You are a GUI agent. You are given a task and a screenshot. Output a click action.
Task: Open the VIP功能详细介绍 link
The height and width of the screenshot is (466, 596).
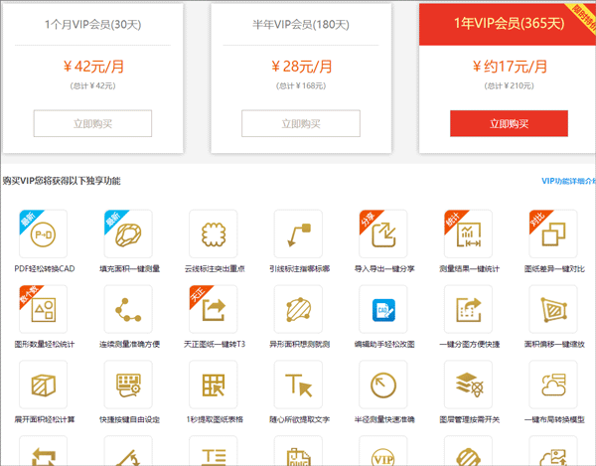[568, 181]
